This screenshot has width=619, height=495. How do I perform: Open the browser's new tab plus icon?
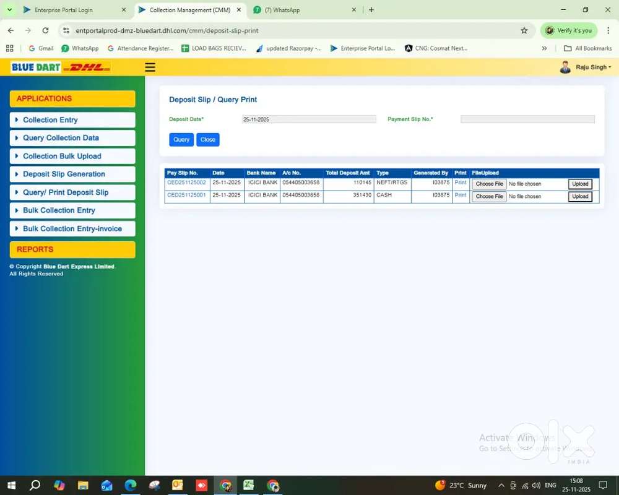(x=371, y=10)
